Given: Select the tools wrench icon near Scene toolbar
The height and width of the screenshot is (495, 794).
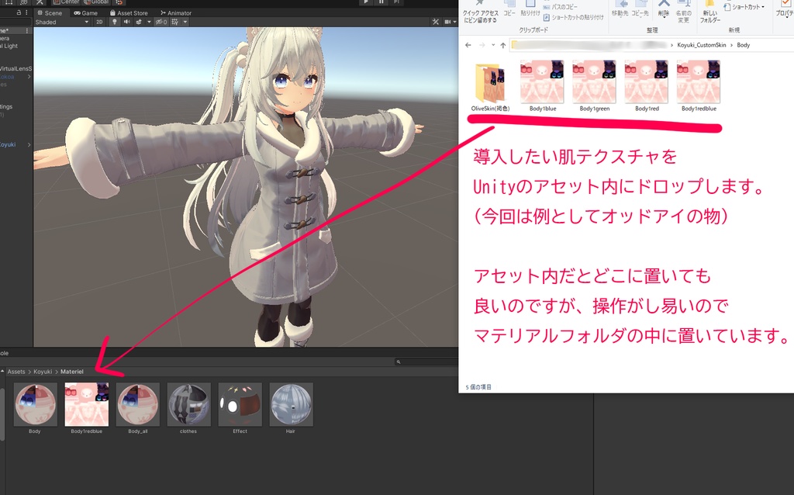Looking at the screenshot, I should coord(436,22).
